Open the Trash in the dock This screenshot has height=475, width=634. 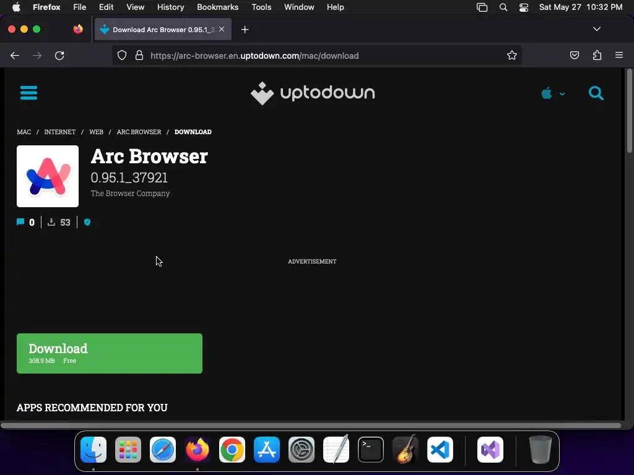[x=540, y=450]
